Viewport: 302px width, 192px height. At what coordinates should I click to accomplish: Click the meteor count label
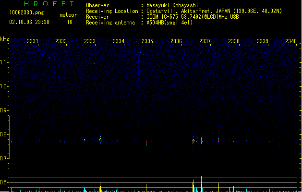(68, 15)
